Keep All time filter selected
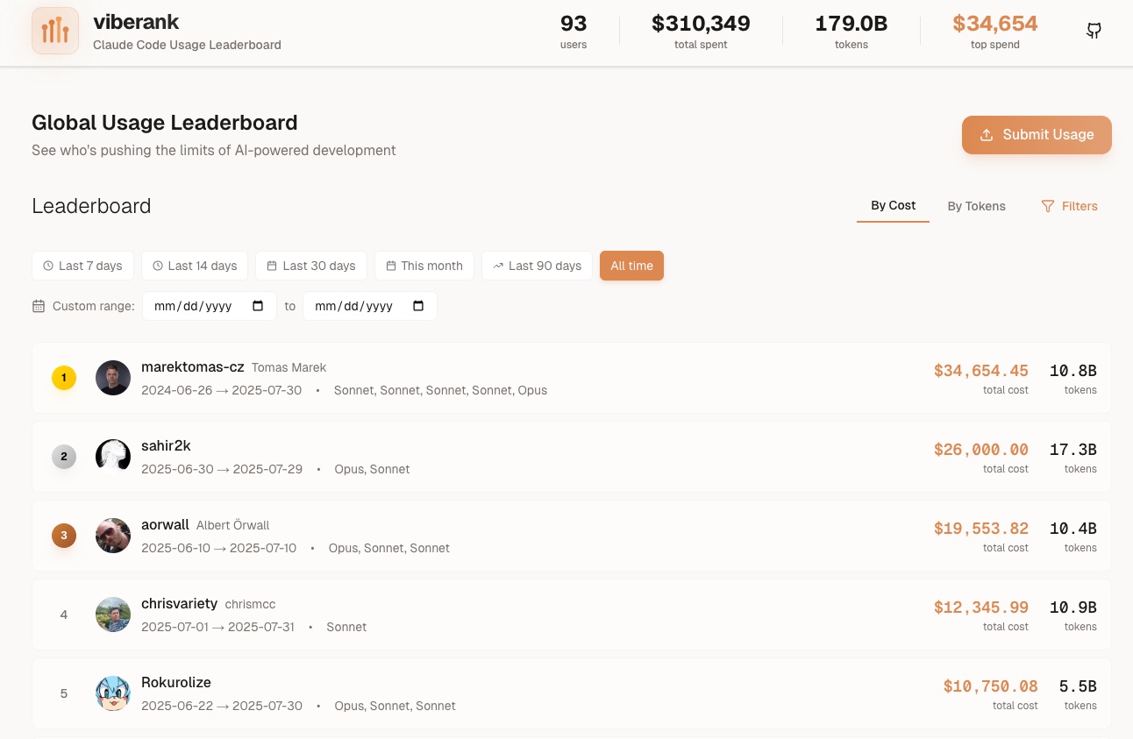 coord(631,266)
